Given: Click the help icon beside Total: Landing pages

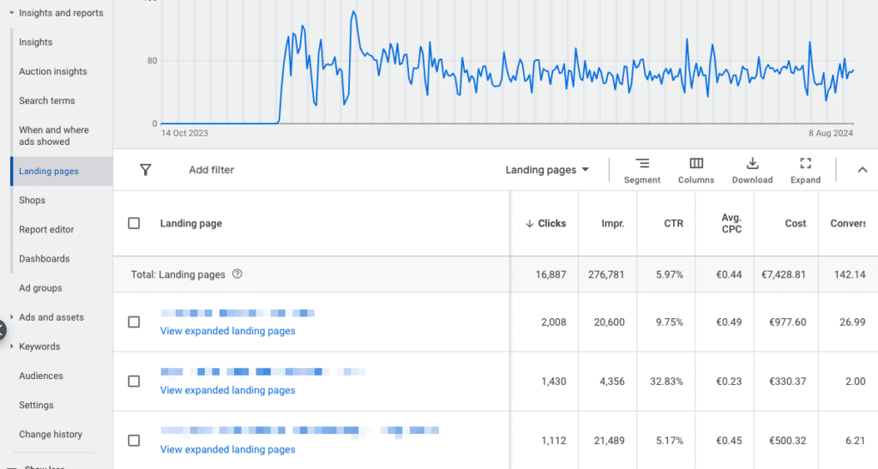Looking at the screenshot, I should 238,274.
